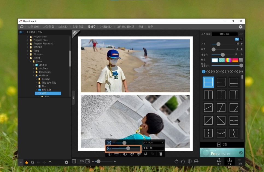Collapse the jiwan folder

pyautogui.click(x=31, y=61)
